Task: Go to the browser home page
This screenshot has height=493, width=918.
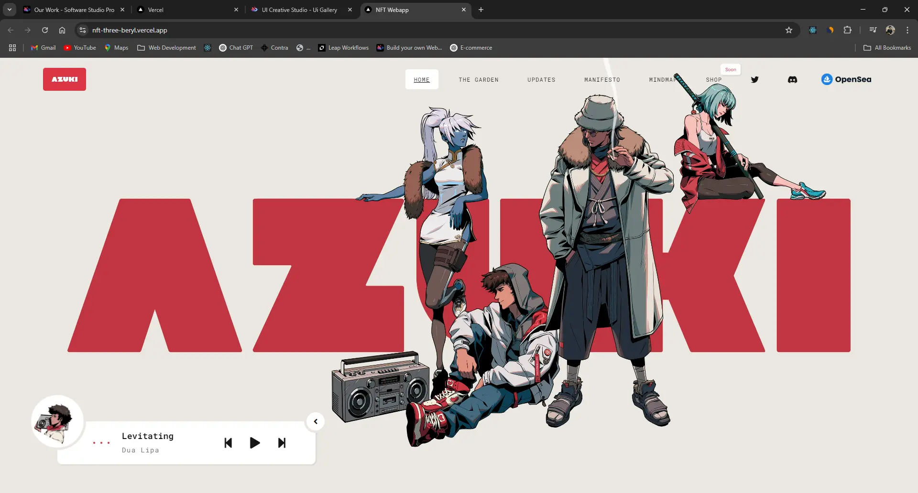Action: point(62,30)
